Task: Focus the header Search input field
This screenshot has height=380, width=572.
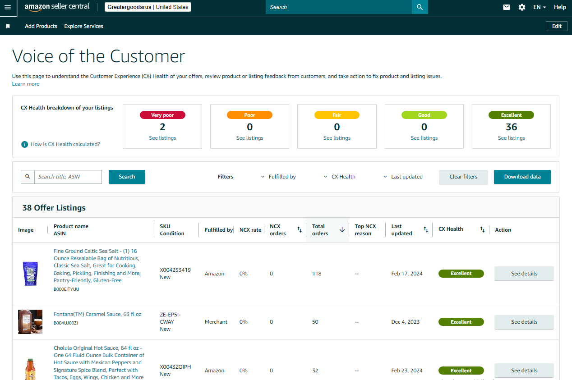Action: click(x=339, y=7)
